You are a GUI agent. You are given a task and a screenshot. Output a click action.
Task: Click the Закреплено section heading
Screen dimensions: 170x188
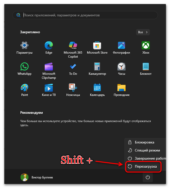tap(30, 32)
